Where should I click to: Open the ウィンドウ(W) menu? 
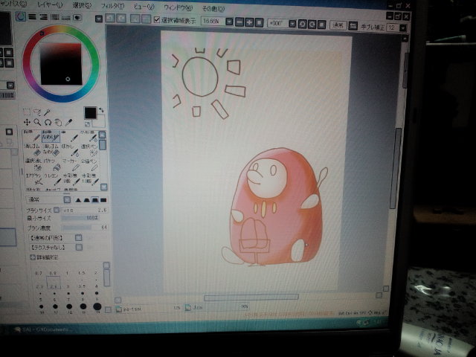point(178,7)
